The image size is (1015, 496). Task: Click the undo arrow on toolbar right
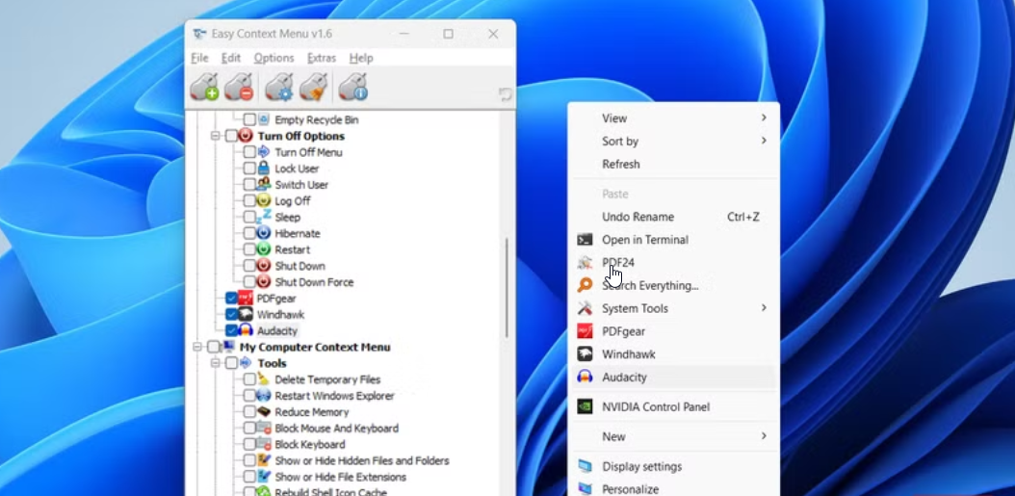[x=505, y=94]
